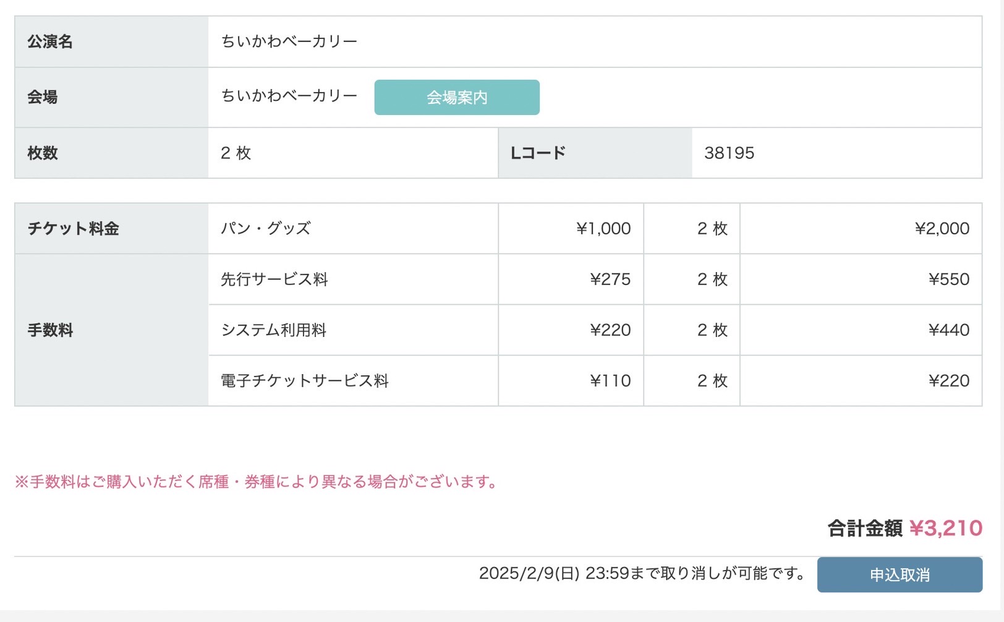The image size is (1004, 622).
Task: Click the cancellation deadline text 2025/2/9
Action: click(x=642, y=573)
